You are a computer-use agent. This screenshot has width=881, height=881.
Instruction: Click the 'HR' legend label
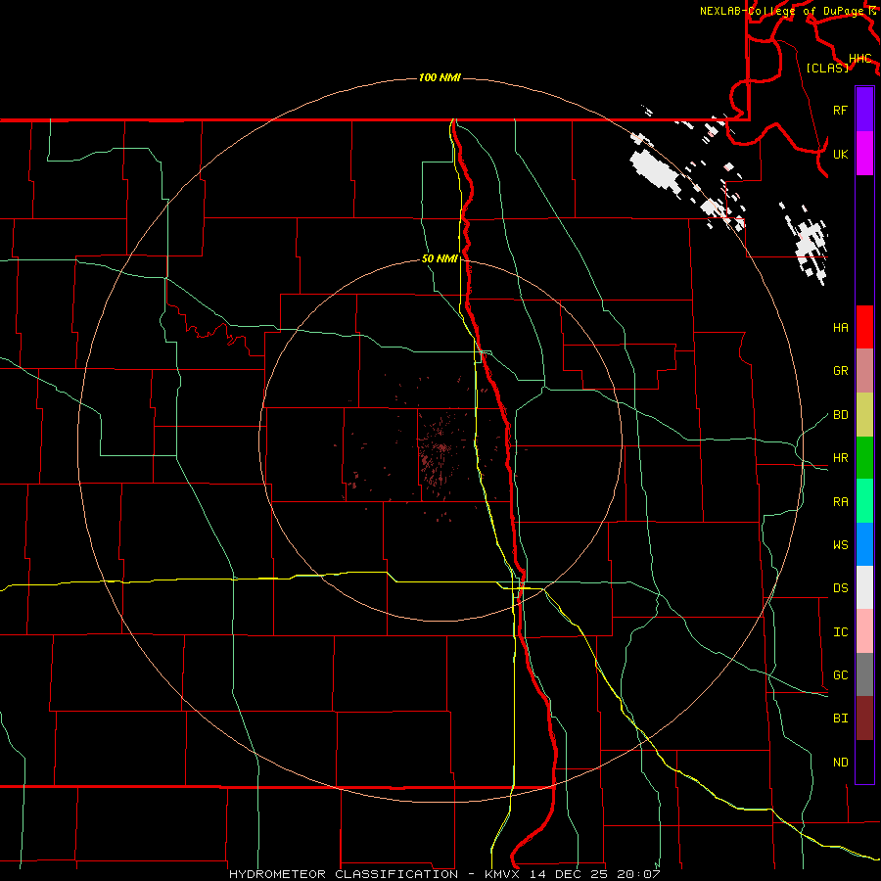coord(840,458)
